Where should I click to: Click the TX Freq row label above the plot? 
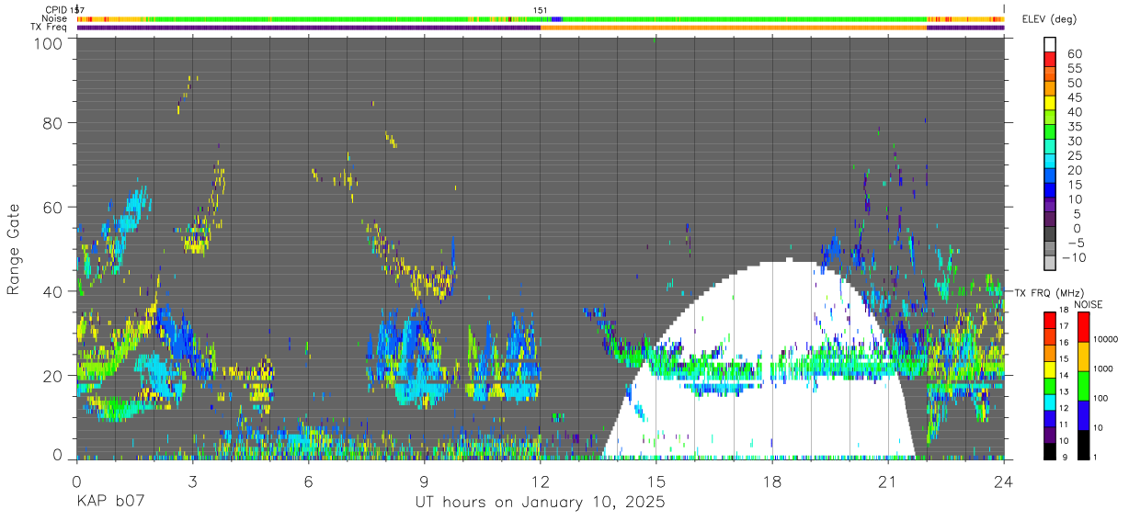coord(50,27)
